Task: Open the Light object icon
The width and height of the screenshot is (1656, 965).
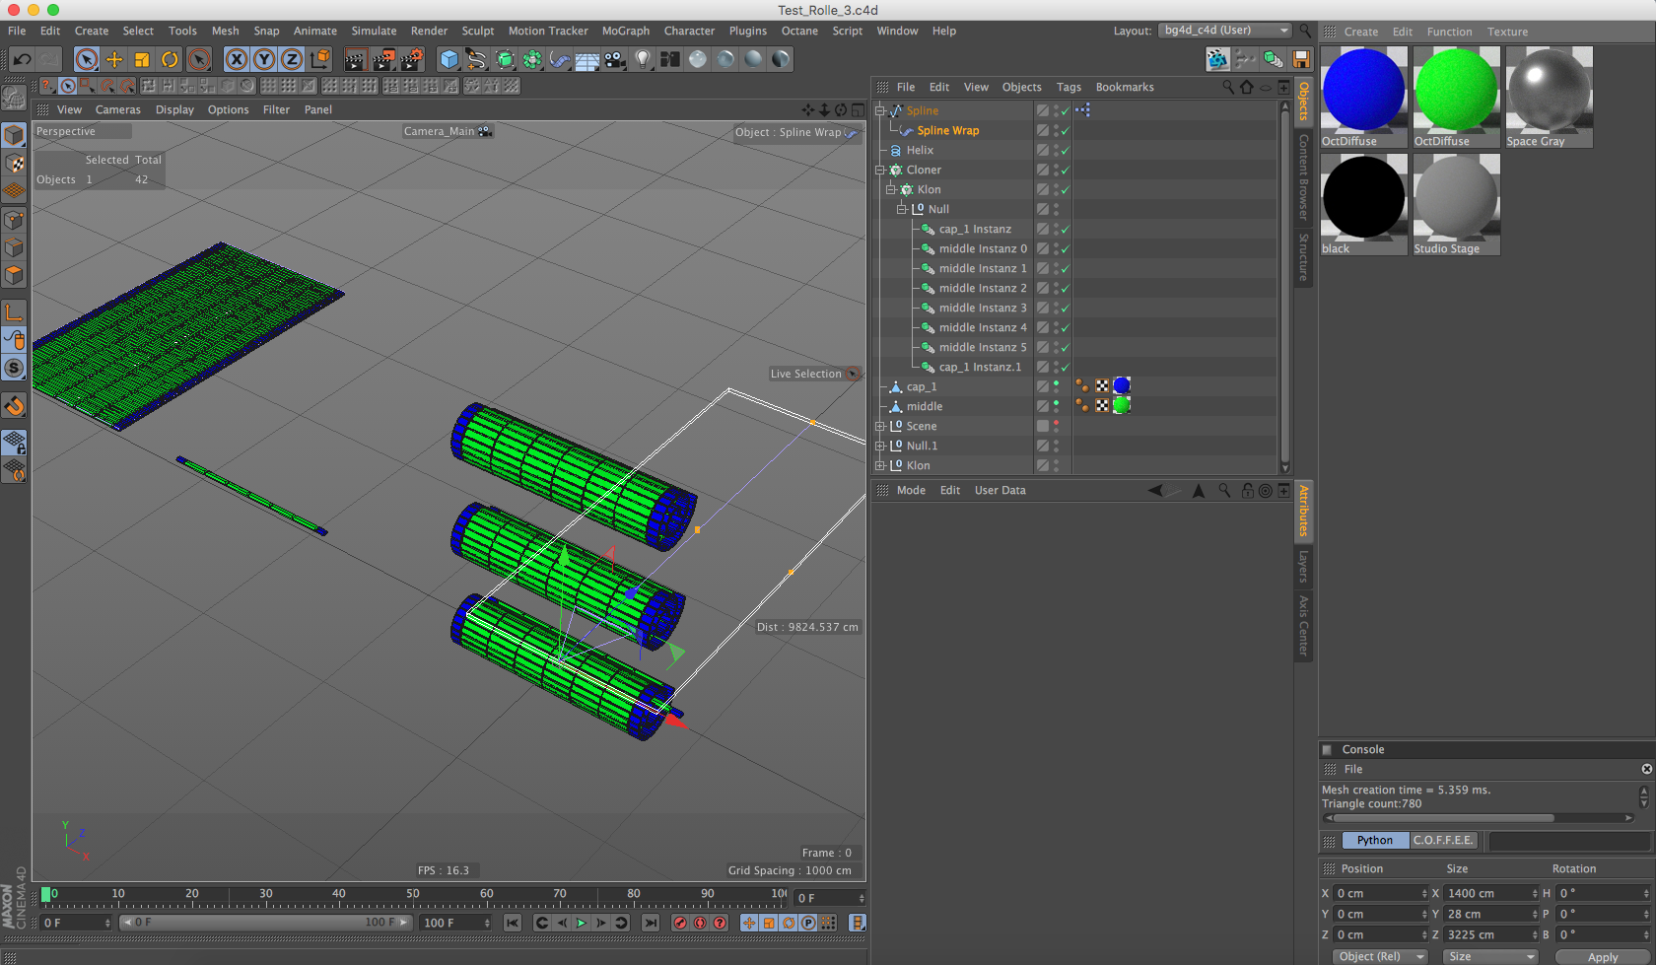Action: [643, 60]
